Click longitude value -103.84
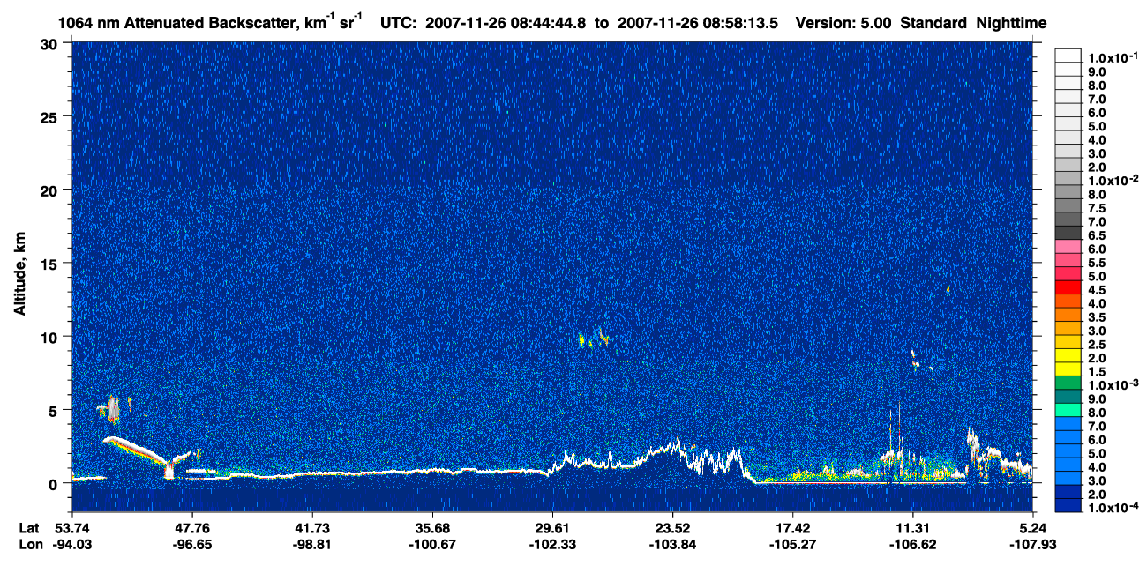 [x=673, y=544]
